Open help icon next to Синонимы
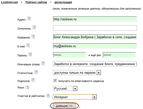Viewport: 143px width, 109px height. point(34,27)
